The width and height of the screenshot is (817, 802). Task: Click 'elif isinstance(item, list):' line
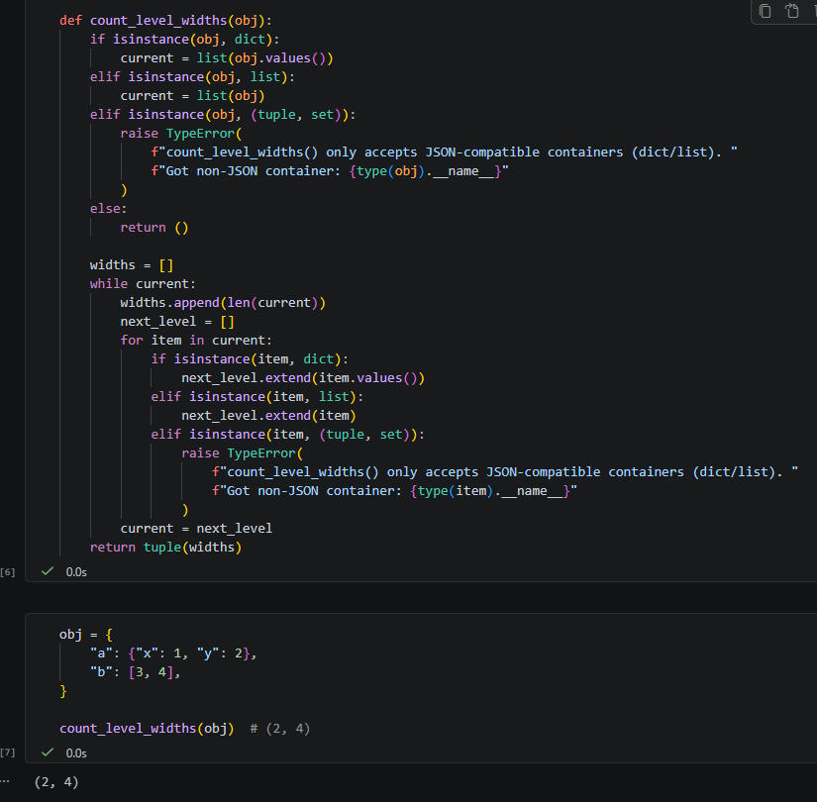257,397
